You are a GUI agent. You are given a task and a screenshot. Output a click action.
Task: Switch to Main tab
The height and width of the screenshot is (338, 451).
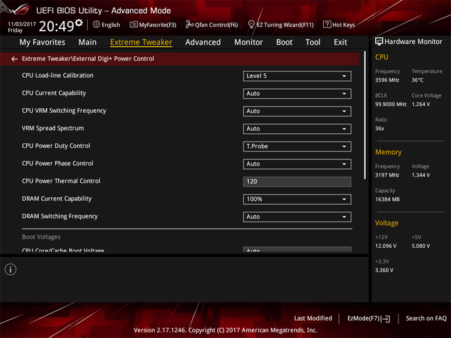(88, 43)
